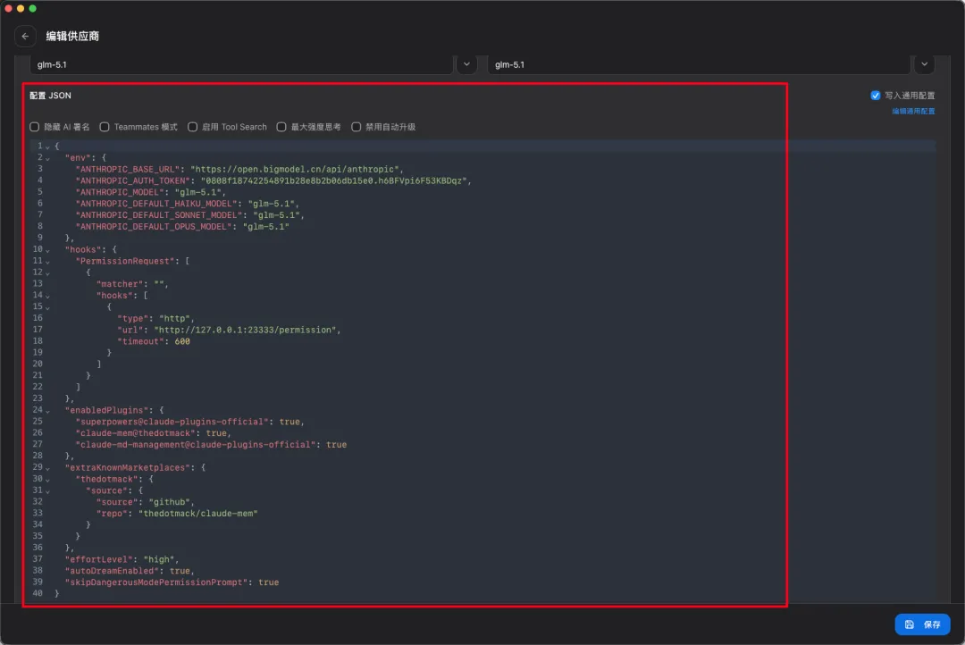
Task: Open the right glm-5.1 model dropdown
Action: click(x=924, y=64)
